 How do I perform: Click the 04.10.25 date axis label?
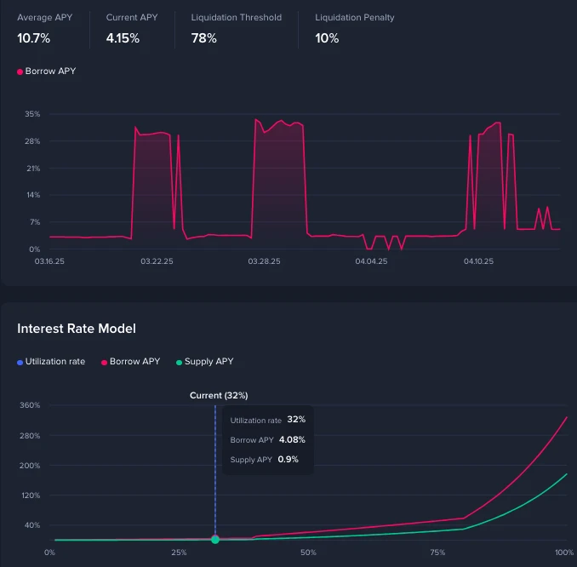coord(478,261)
